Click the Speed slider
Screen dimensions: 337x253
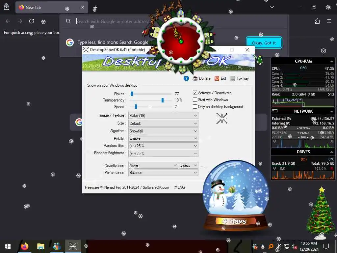(151, 107)
